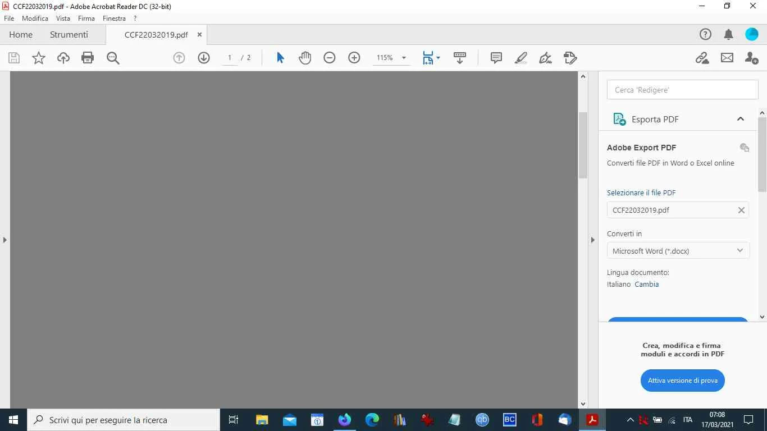Click the document vertical scrollbar thumb
Image resolution: width=767 pixels, height=431 pixels.
[x=583, y=145]
